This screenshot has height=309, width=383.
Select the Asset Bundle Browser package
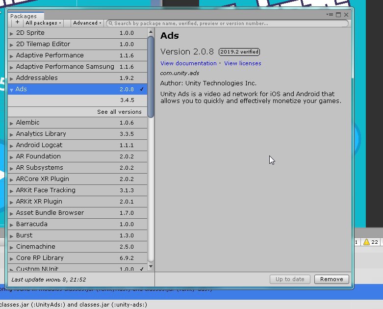coord(77,212)
